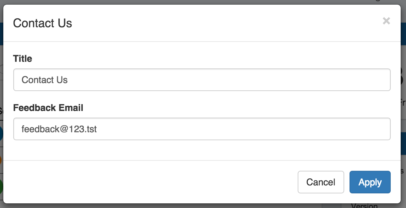Click cut-off "s" text right of Apply
The image size is (406, 208).
(403, 171)
